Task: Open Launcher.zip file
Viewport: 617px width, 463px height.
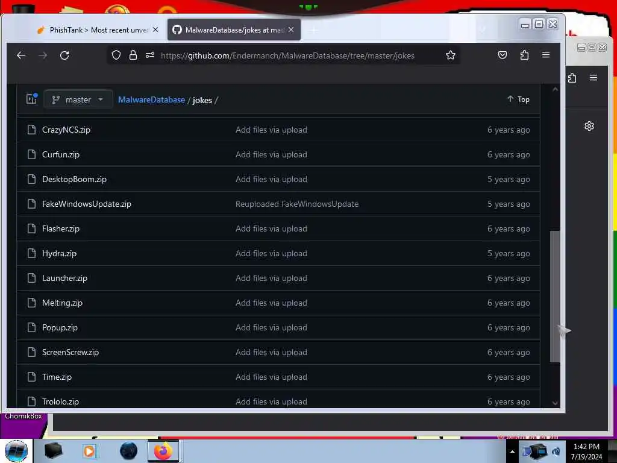Action: pyautogui.click(x=64, y=278)
